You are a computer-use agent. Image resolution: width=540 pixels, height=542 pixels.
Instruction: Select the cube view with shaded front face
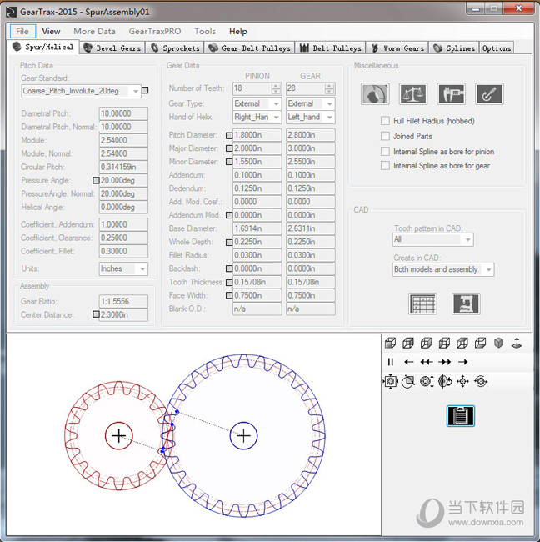[390, 343]
